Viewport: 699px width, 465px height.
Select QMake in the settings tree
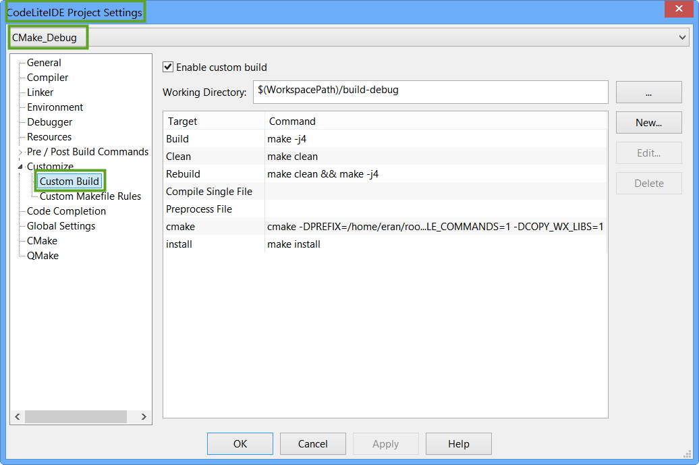click(43, 256)
